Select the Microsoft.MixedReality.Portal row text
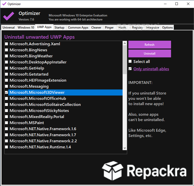 click(x=37, y=117)
